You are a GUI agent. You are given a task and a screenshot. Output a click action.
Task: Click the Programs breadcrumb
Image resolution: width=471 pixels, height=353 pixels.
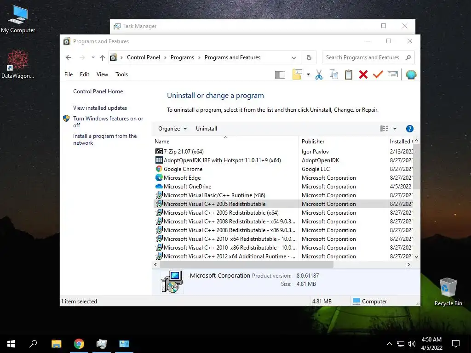point(182,57)
